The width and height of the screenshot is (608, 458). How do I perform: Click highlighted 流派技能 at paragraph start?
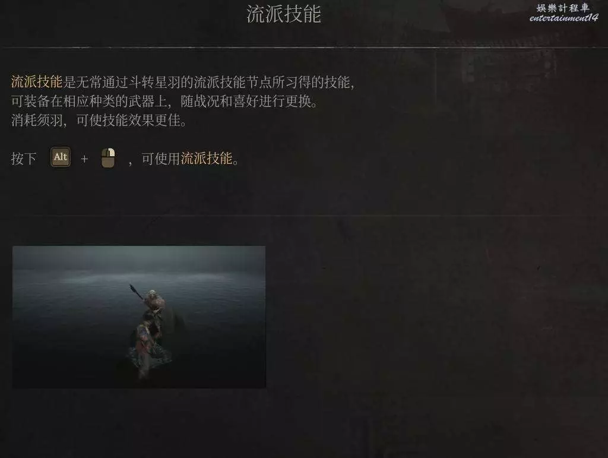36,82
